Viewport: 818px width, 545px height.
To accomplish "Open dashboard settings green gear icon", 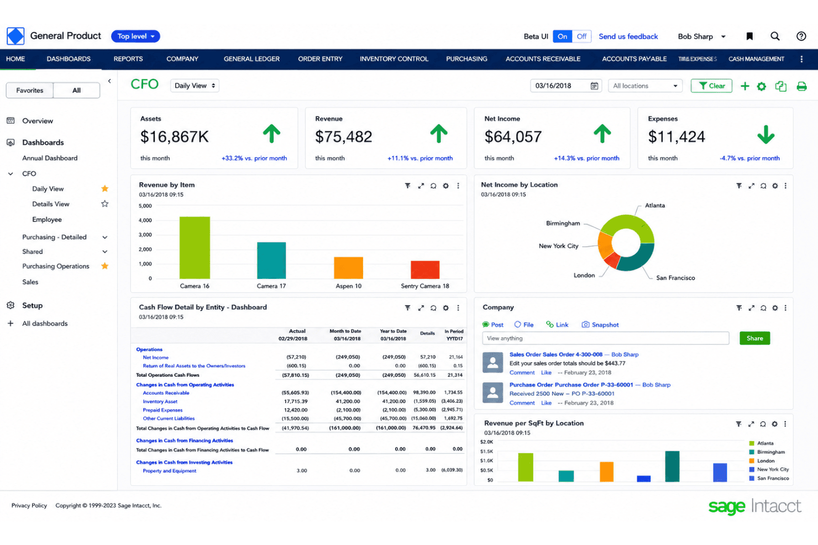I will click(762, 86).
